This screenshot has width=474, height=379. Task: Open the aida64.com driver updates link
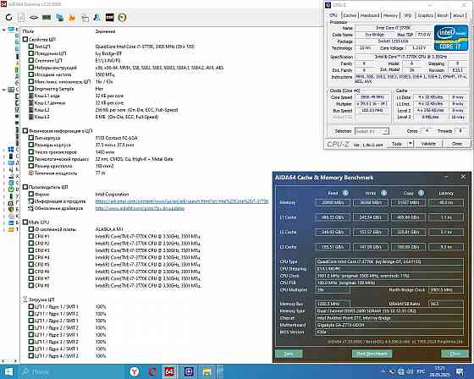pos(140,208)
